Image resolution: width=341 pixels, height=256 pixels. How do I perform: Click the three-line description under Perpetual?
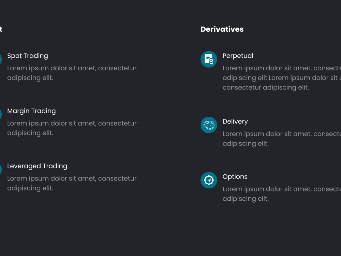[282, 78]
